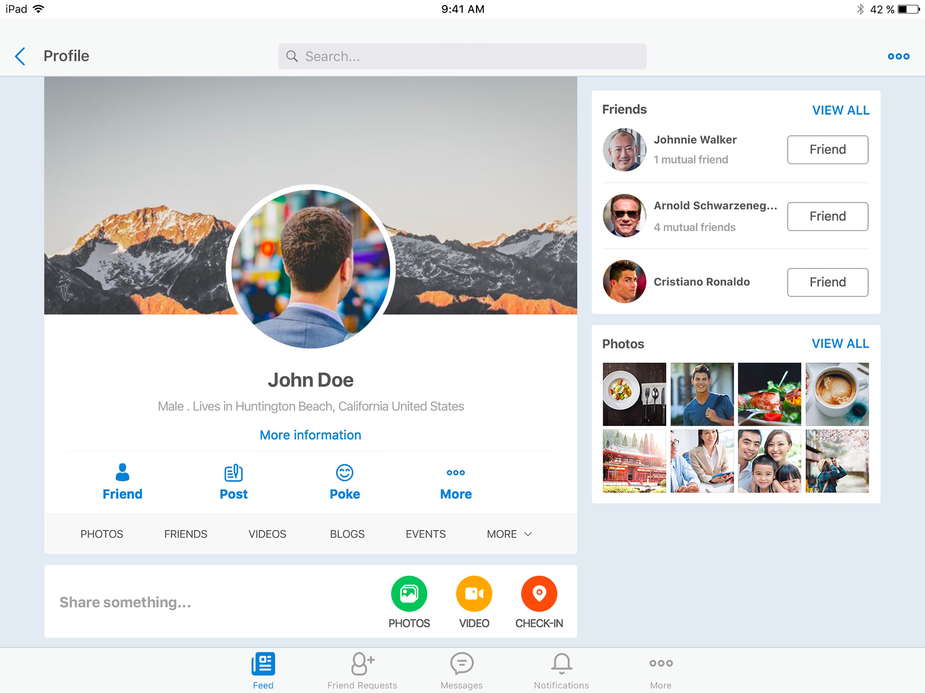The height and width of the screenshot is (693, 925).
Task: Toggle Friend status for Cristiano Ronaldo
Action: 827,282
